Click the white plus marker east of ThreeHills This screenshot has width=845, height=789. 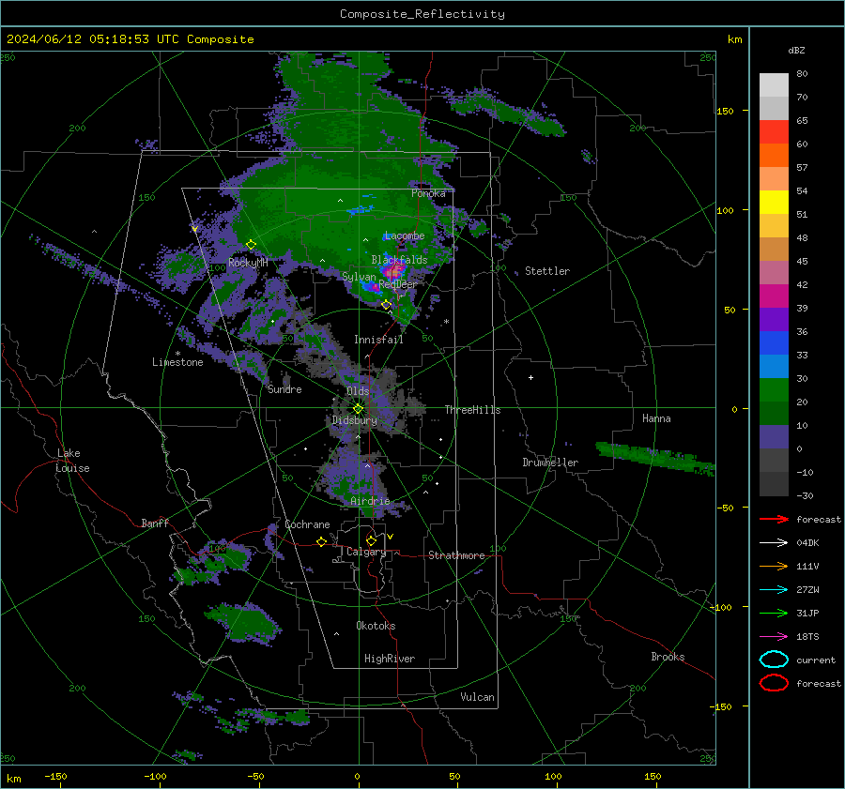coord(530,377)
